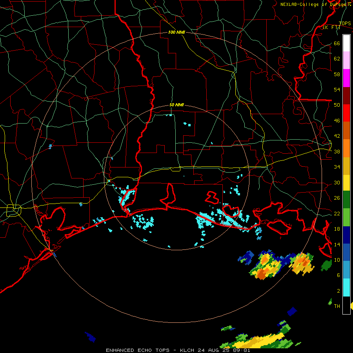
Task: Click the '50 NMI' range ring label
Action: coord(176,105)
